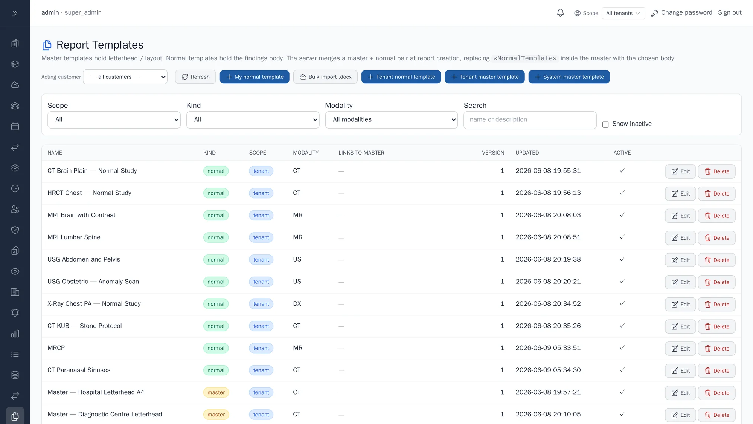Image resolution: width=753 pixels, height=424 pixels.
Task: Open the clipboard list icon in sidebar
Action: click(15, 43)
